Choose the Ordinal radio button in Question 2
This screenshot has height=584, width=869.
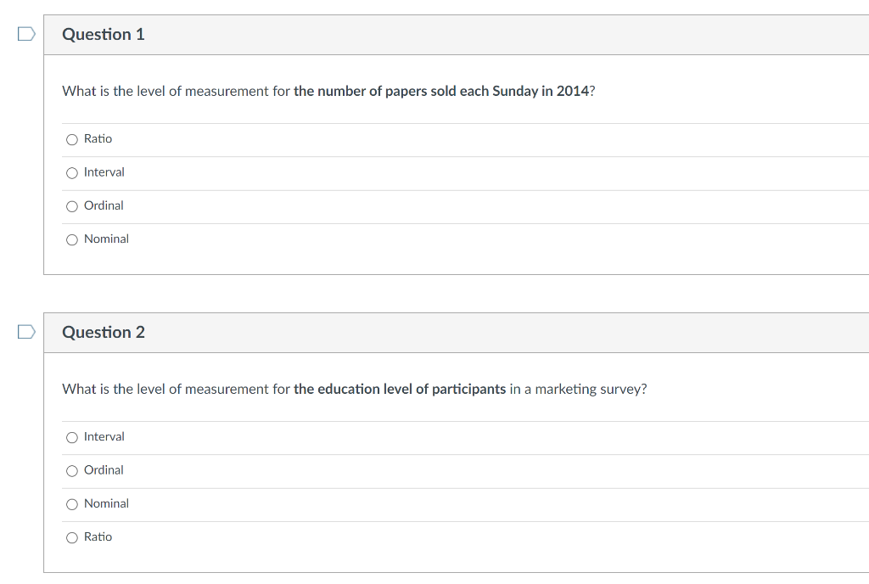[72, 470]
